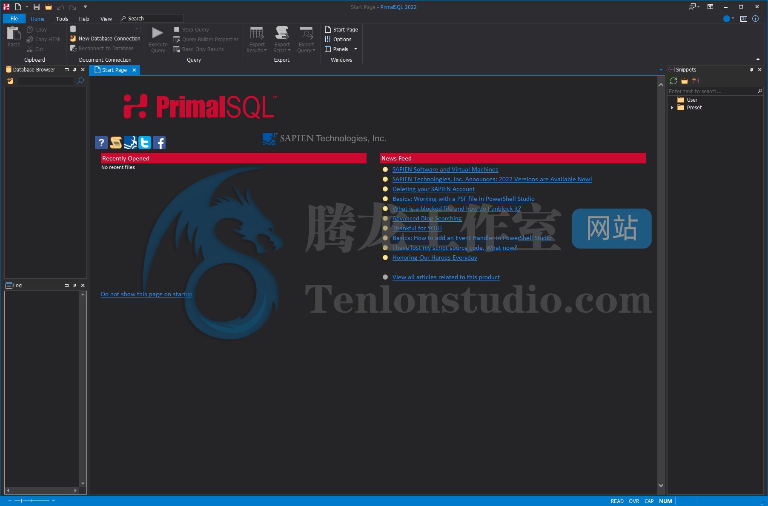Click Database Browser add connection icon
Viewport: 768px width, 506px height.
10,81
